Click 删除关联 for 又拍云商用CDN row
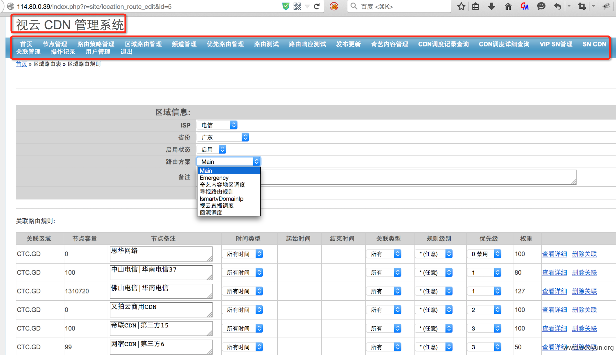The width and height of the screenshot is (616, 355). [x=584, y=310]
